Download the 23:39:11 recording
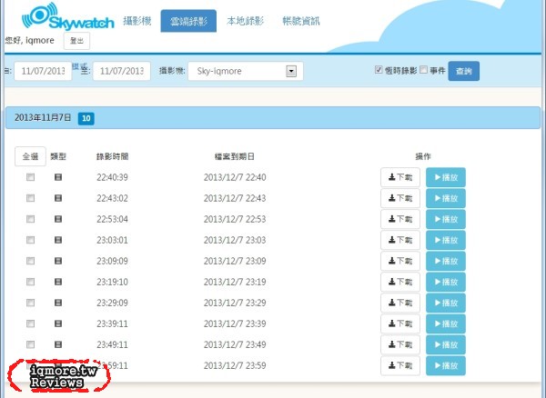546x398 pixels. tap(400, 323)
